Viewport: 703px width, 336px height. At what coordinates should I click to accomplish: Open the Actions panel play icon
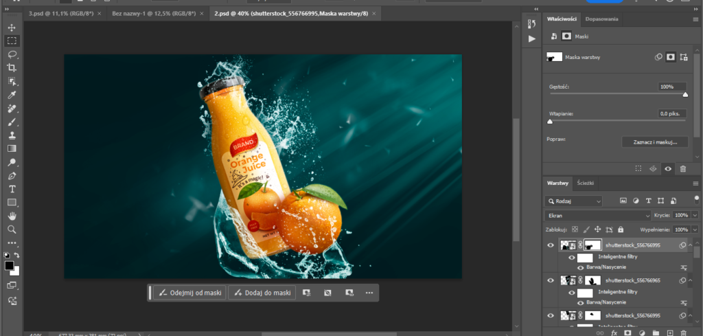point(532,38)
